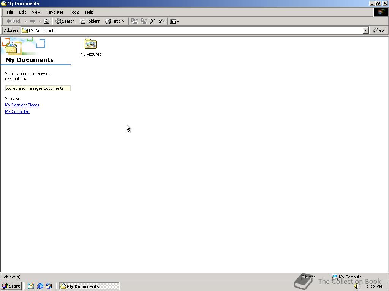Open the Forward history dropdown arrow
Screen dimensions: 389x291
pyautogui.click(x=40, y=21)
